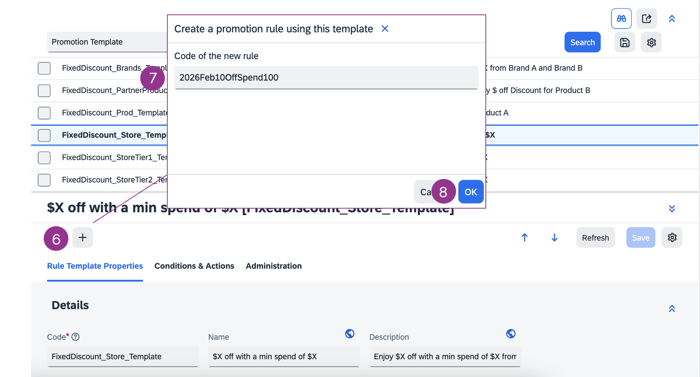Click the down arrow navigation icon

pyautogui.click(x=555, y=237)
